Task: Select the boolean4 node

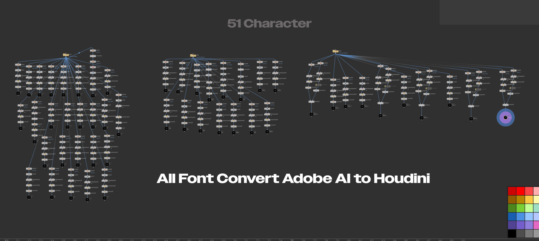Action: [471, 106]
